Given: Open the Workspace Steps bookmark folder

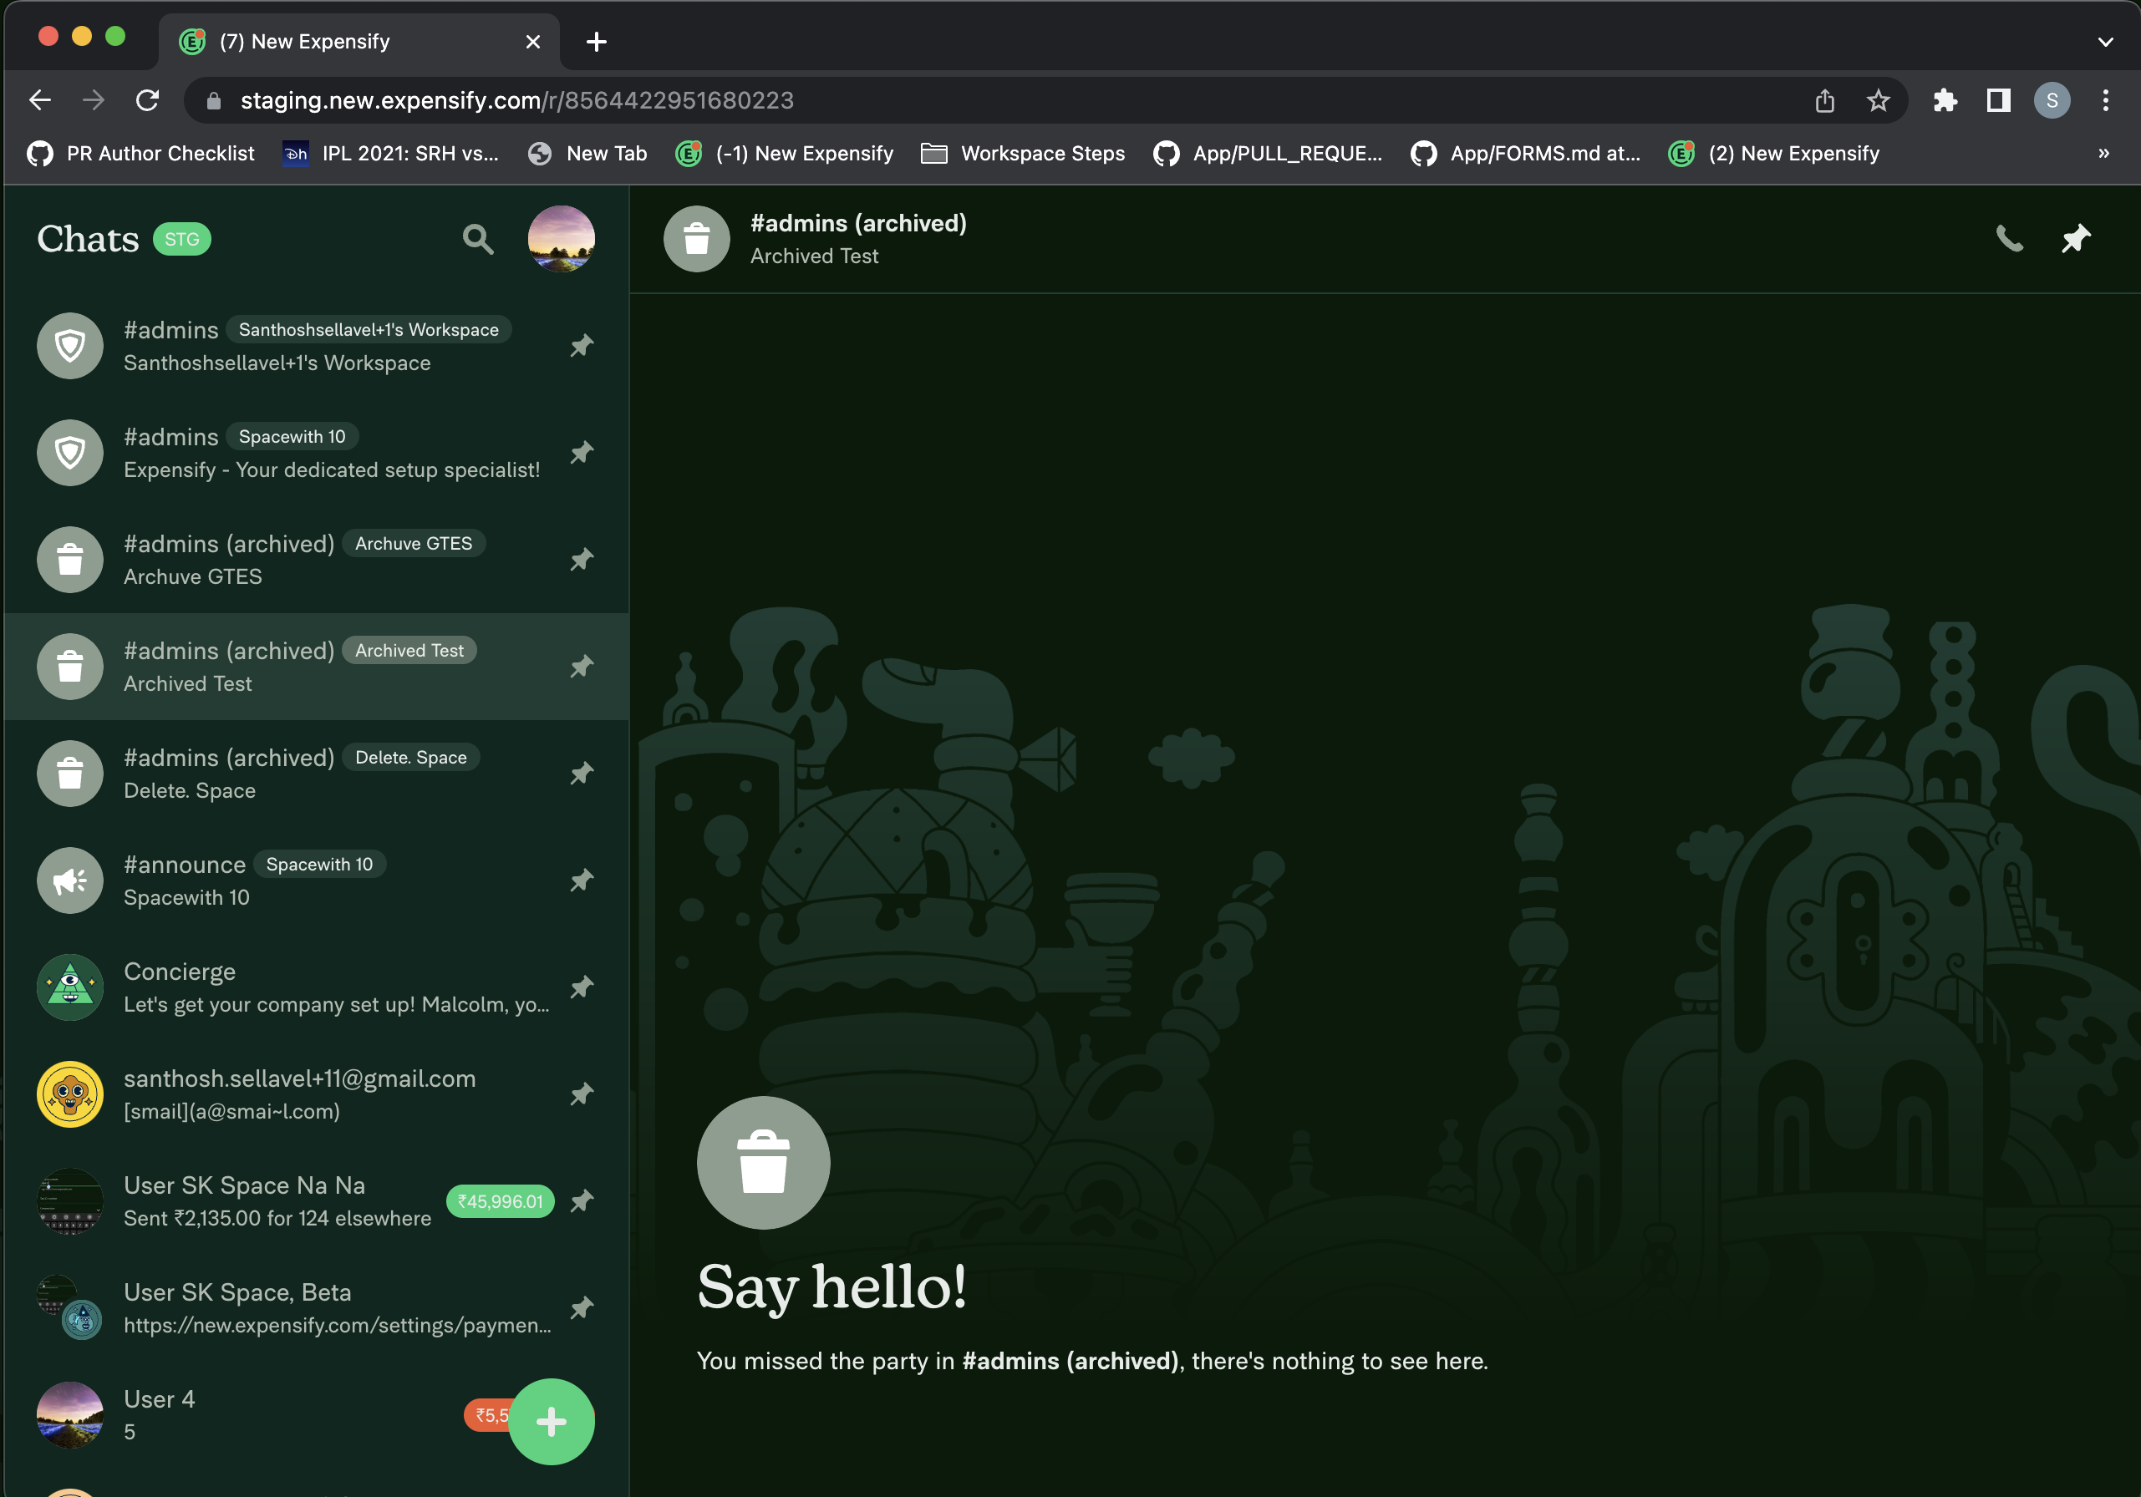Looking at the screenshot, I should click(x=1022, y=154).
